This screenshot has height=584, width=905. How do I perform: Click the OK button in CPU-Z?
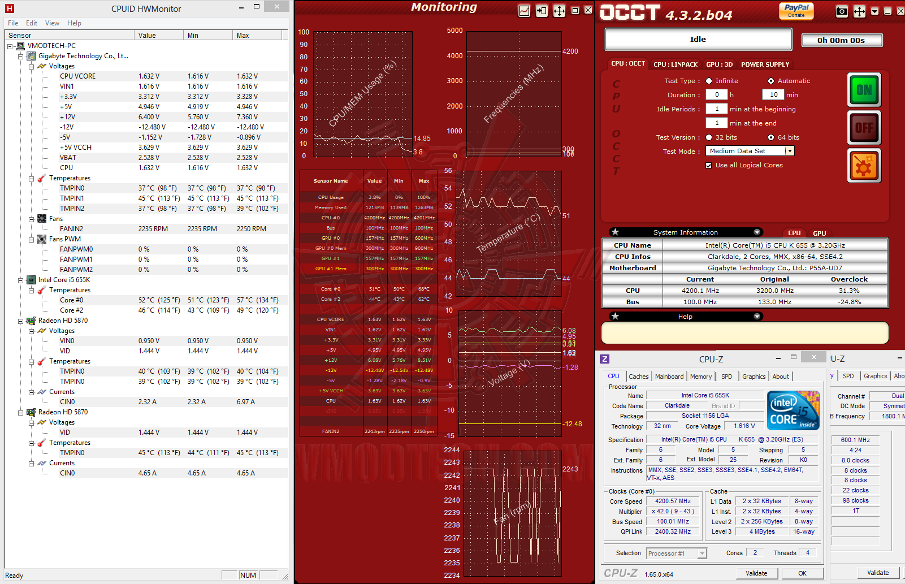802,573
